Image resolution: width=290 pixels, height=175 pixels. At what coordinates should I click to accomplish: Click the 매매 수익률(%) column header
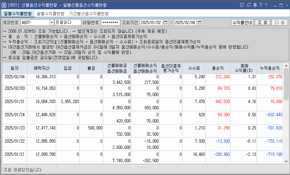click(244, 68)
